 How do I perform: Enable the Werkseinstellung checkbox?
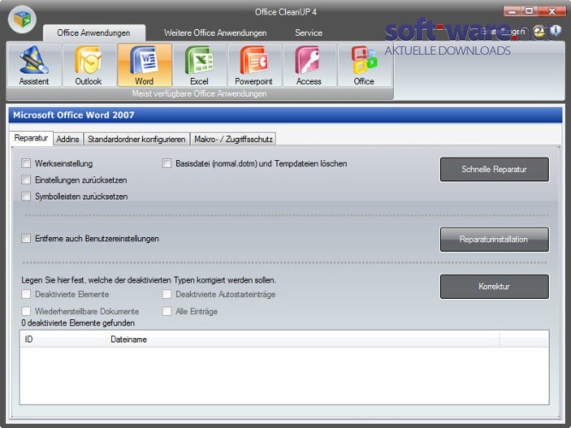(26, 163)
